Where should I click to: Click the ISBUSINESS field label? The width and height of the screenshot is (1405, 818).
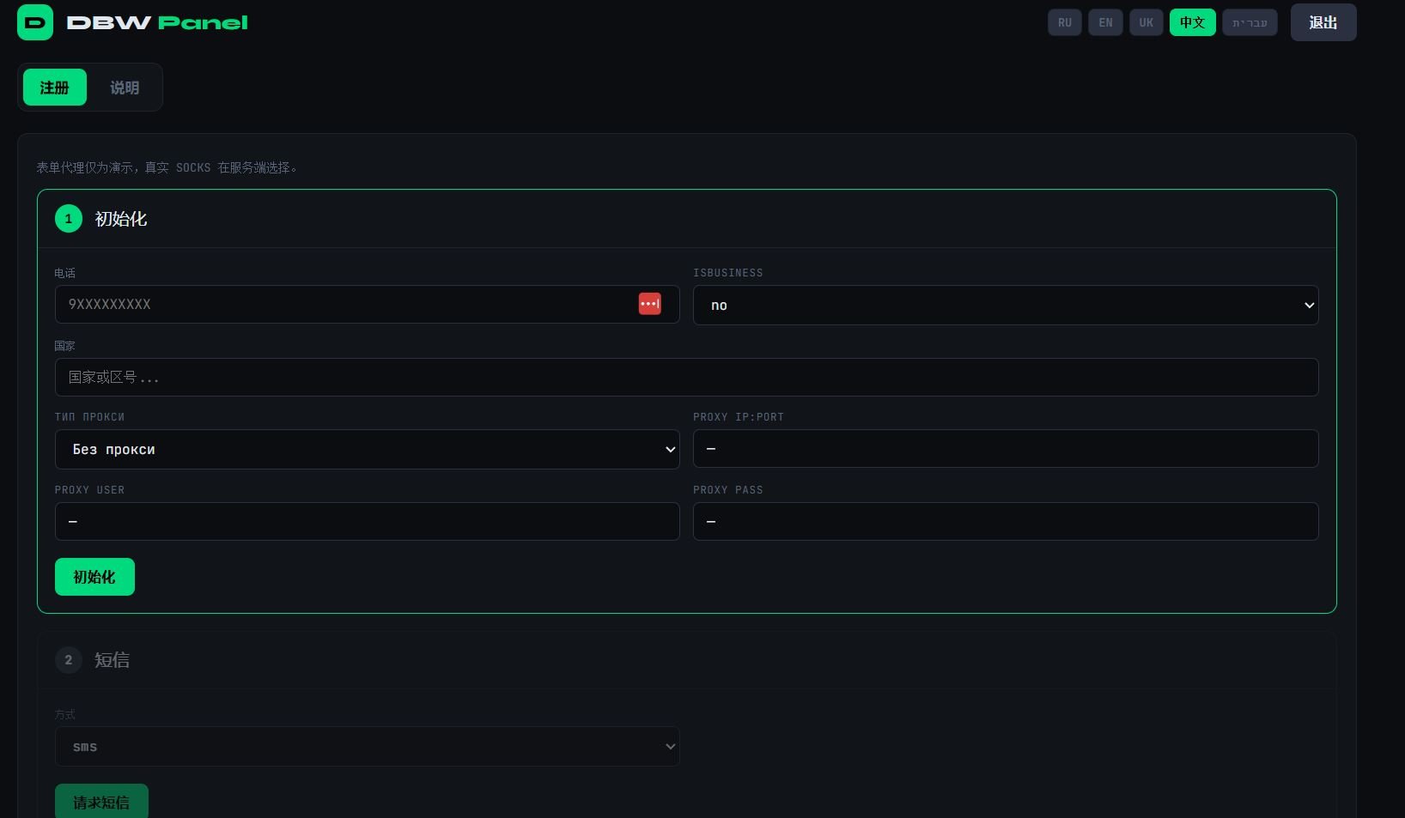[728, 273]
